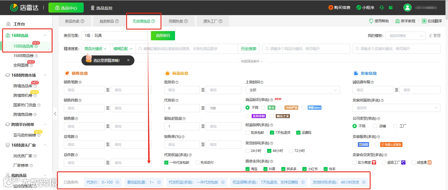Open the 选品中心 top menu
Viewport: 448px width, 190px height.
pos(66,8)
